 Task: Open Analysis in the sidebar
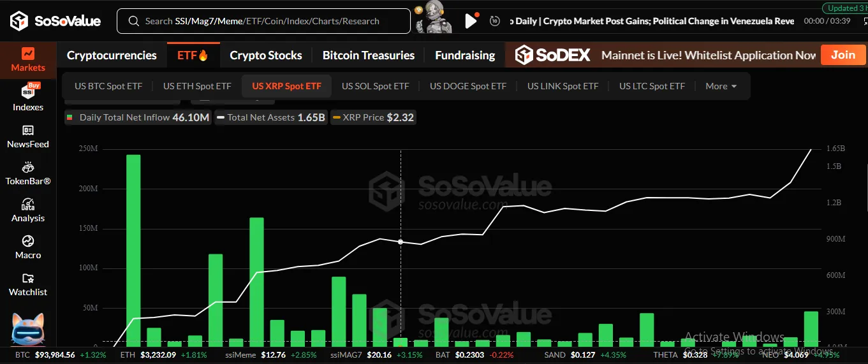click(28, 210)
